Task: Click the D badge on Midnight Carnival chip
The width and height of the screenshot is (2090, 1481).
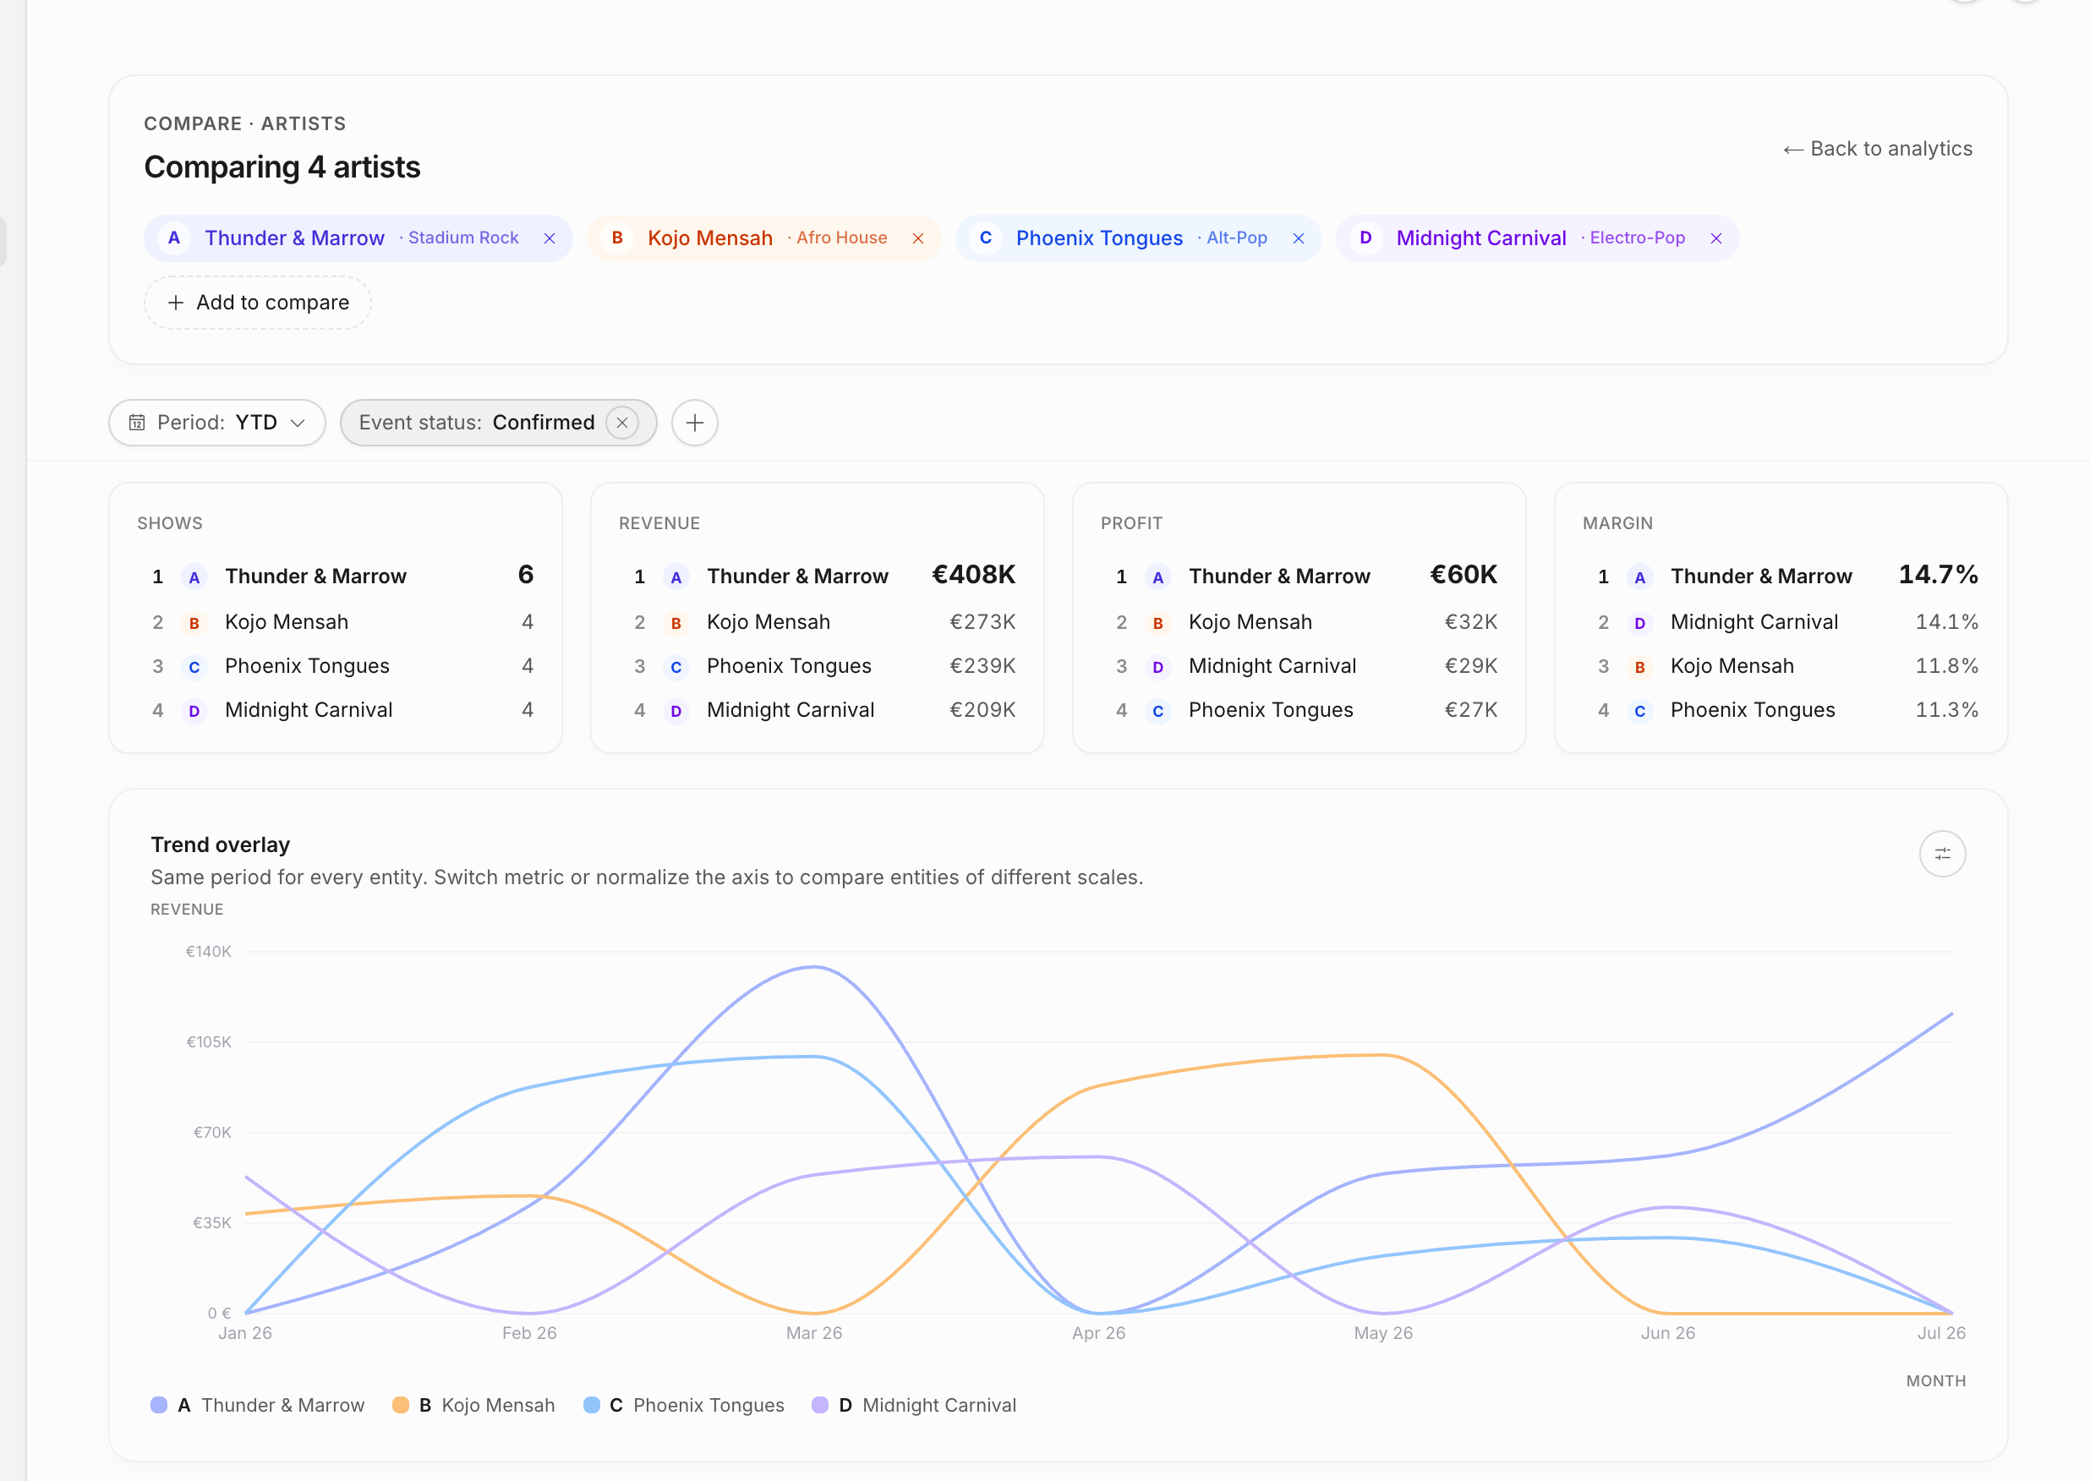Action: tap(1366, 238)
